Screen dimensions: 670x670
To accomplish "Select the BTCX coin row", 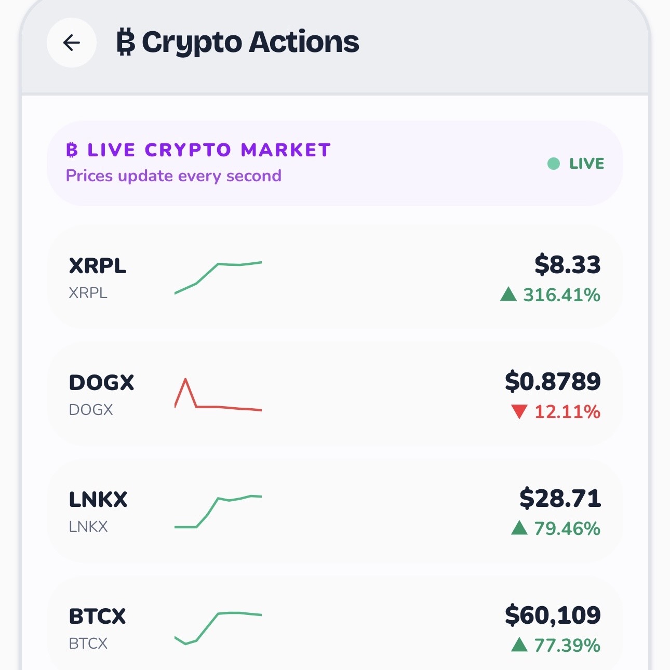I will (x=335, y=623).
